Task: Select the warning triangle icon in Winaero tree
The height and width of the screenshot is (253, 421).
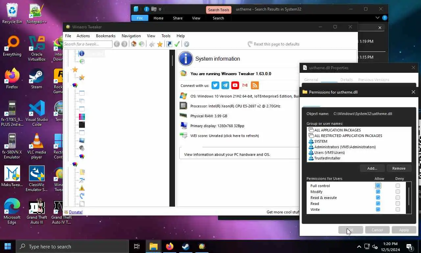Action: coord(82,188)
